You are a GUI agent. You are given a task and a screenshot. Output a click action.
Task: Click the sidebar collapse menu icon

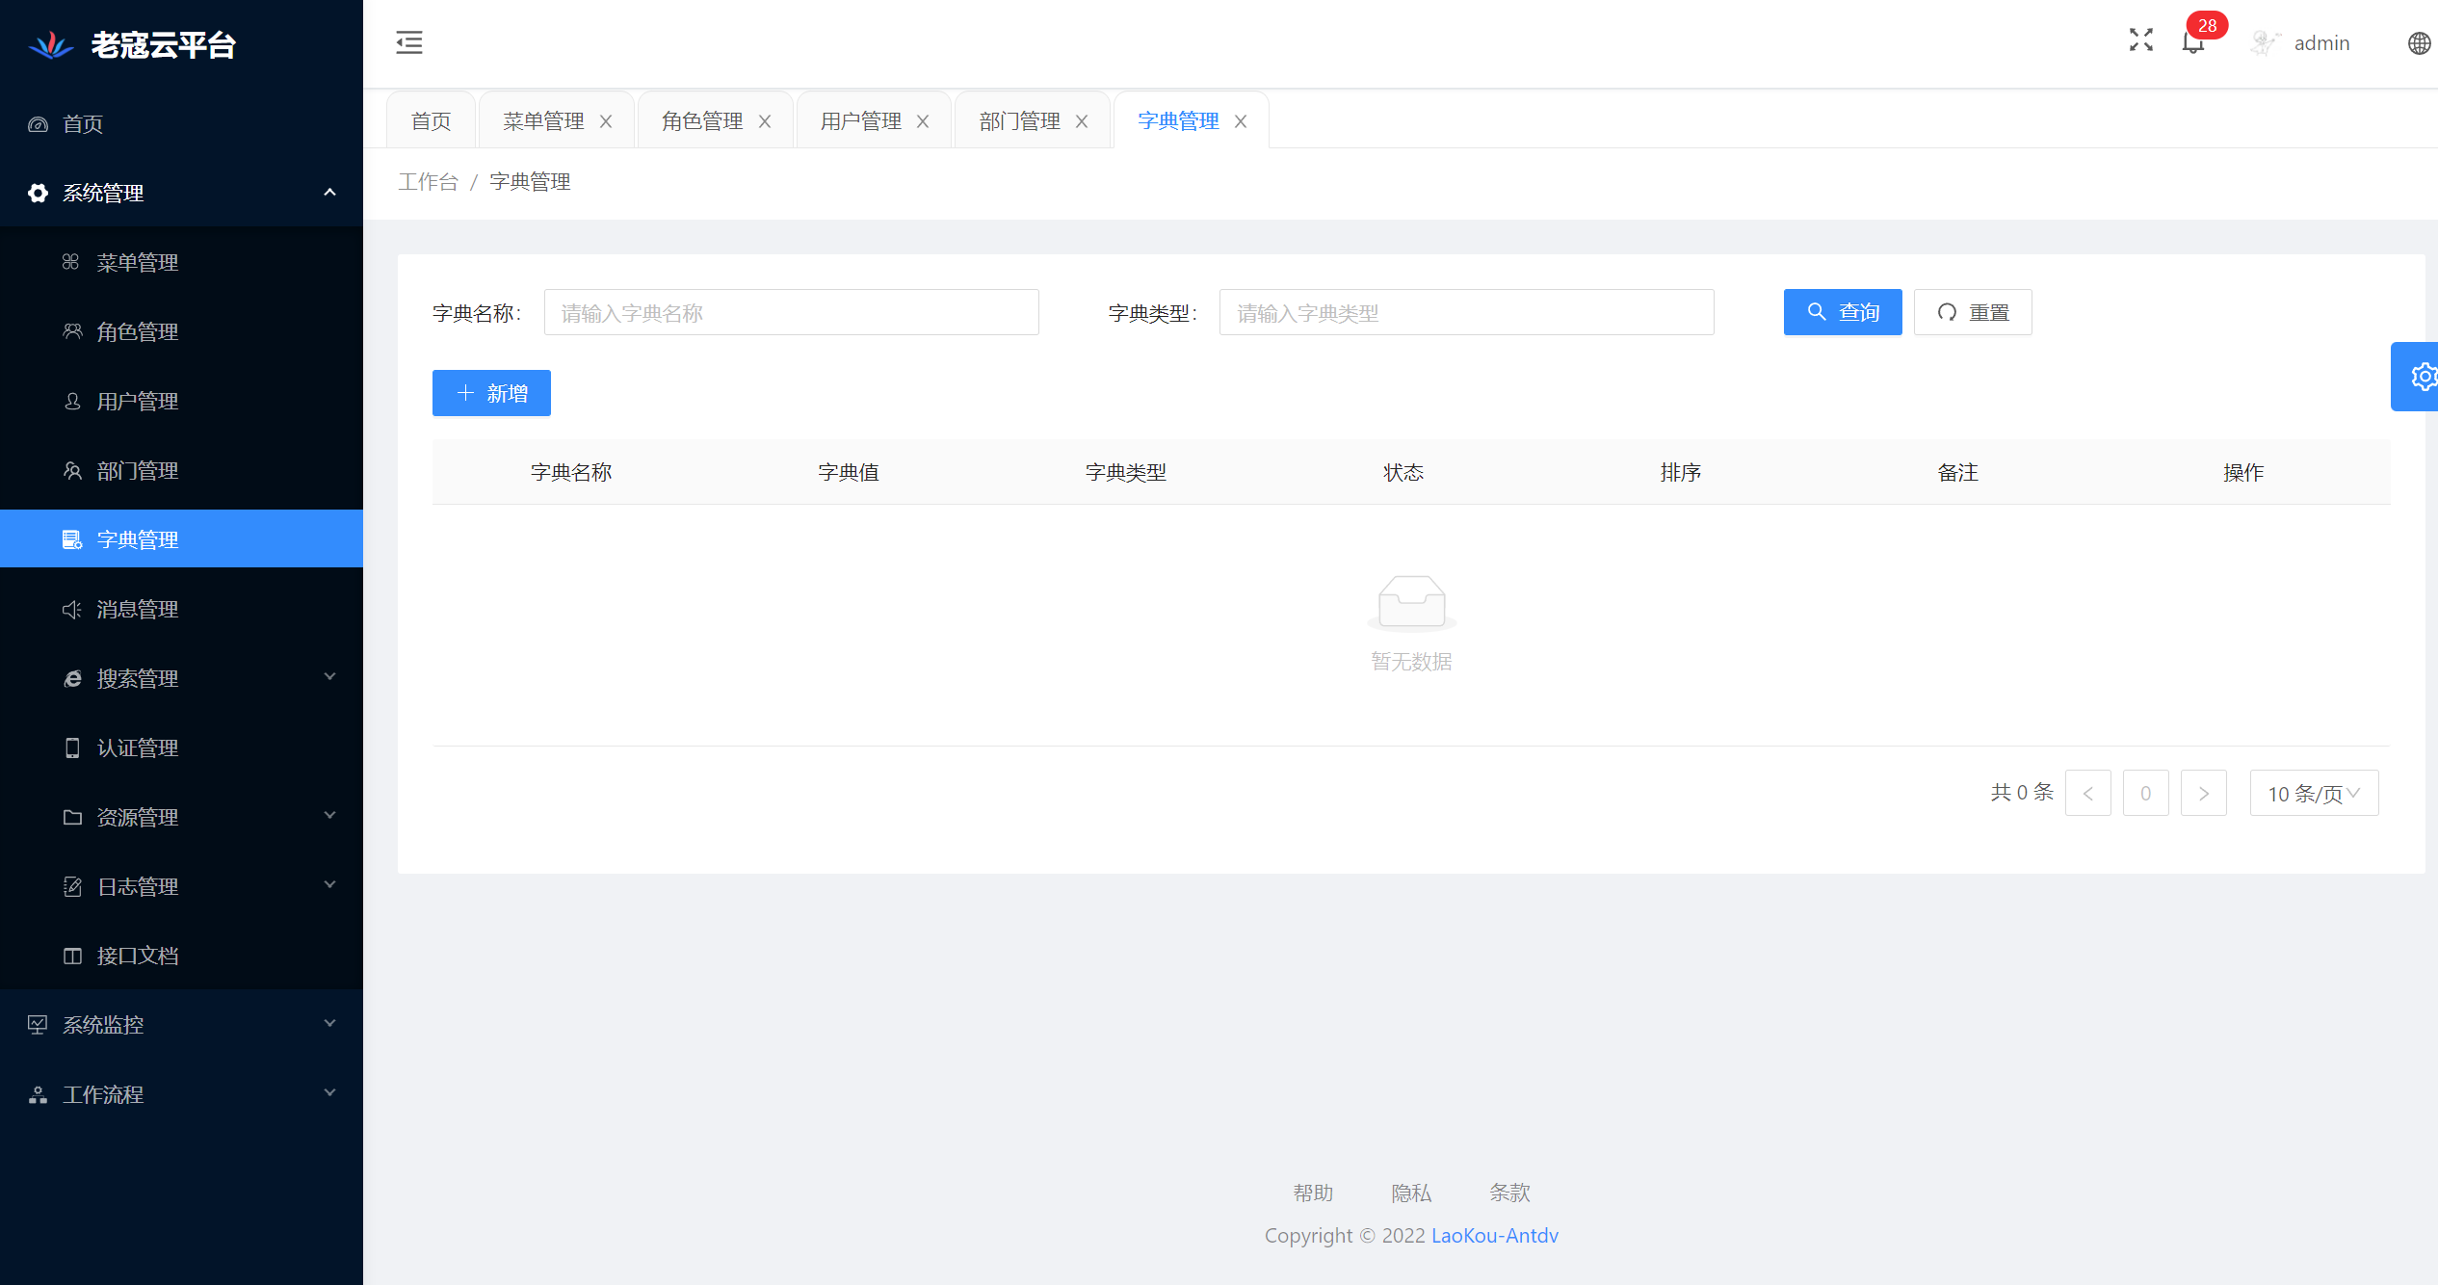[x=408, y=42]
